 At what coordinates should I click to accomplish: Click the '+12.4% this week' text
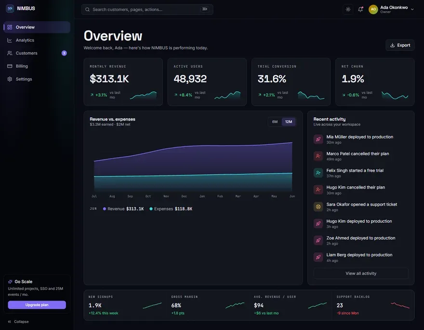(x=103, y=313)
